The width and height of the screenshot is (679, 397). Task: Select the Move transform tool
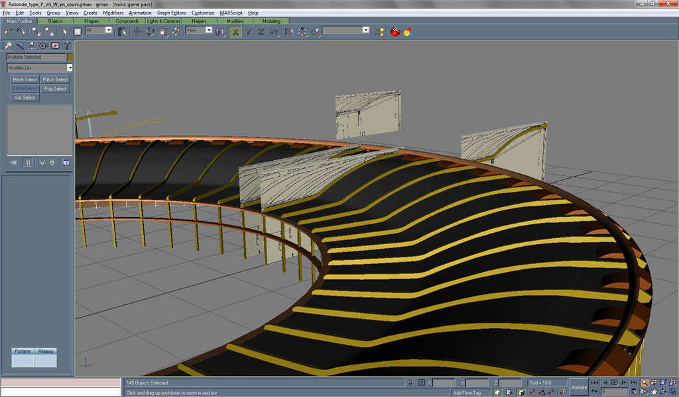[138, 31]
